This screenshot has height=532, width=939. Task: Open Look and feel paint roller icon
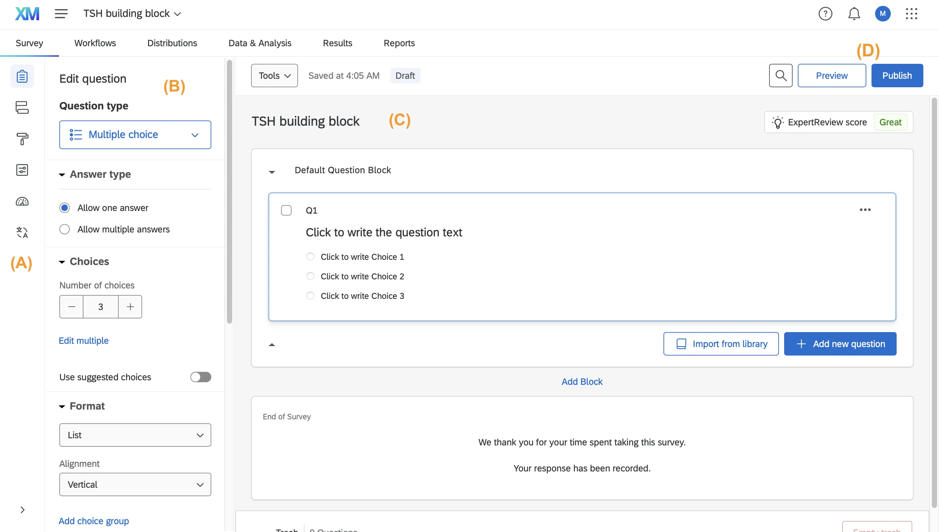(x=22, y=139)
